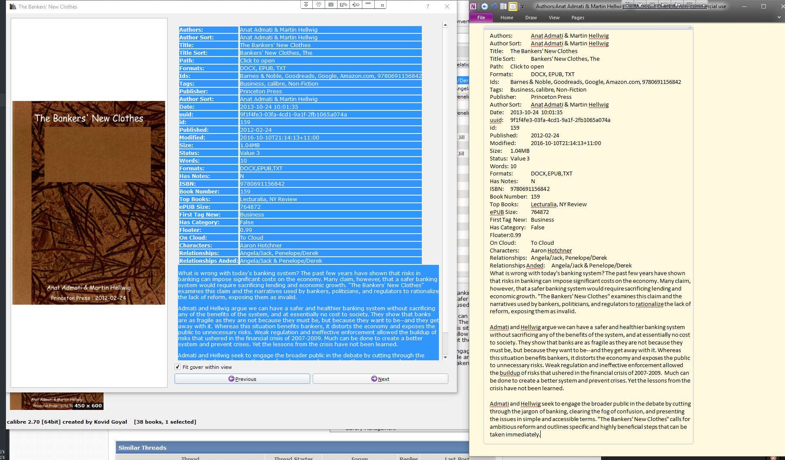Viewport: 785px width, 460px height.
Task: Click the Non-Fiction tag
Action: [x=303, y=83]
